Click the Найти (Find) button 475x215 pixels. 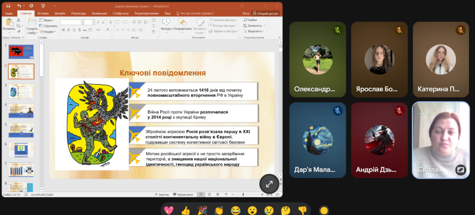tap(250, 20)
